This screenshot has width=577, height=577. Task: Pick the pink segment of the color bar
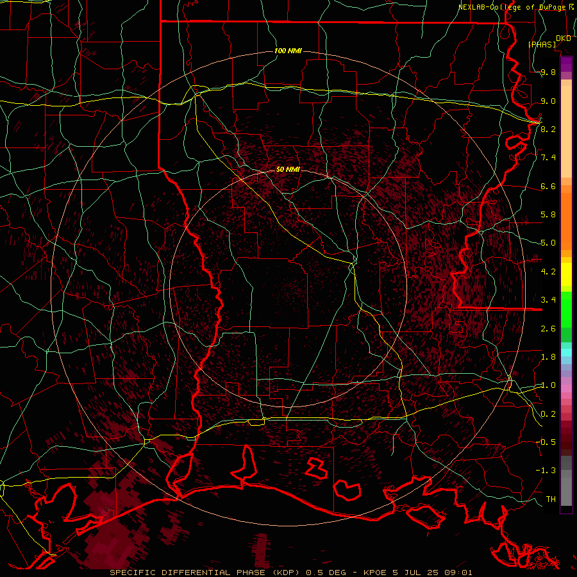pos(566,389)
